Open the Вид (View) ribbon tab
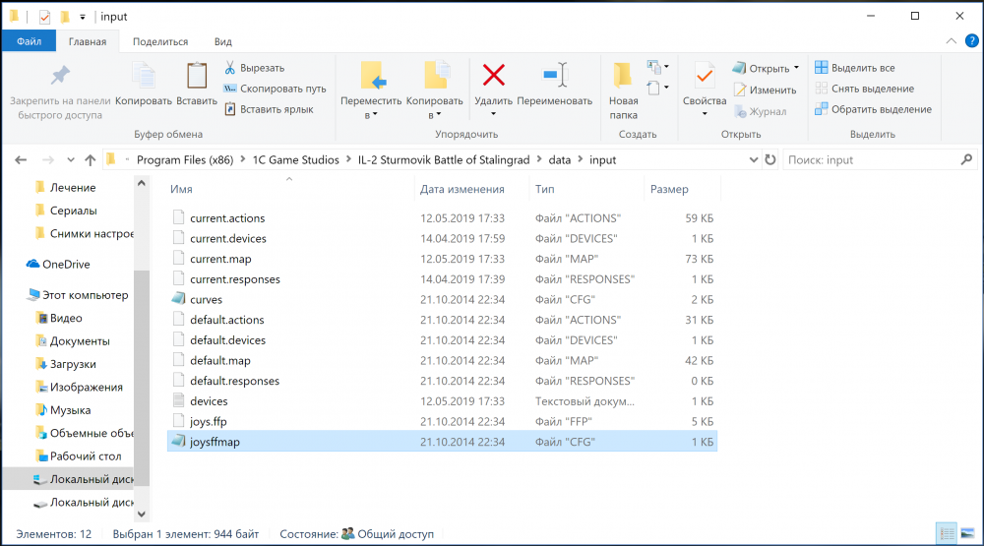Viewport: 984px width, 546px height. click(x=223, y=42)
